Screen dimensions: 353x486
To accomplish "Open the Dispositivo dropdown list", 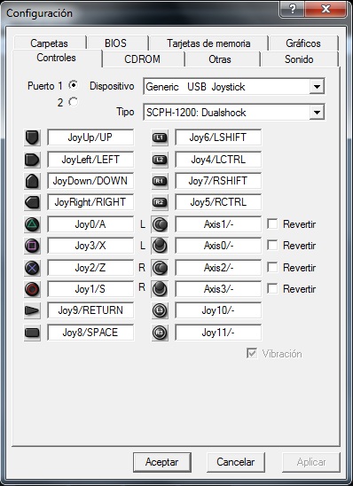I will pyautogui.click(x=317, y=87).
